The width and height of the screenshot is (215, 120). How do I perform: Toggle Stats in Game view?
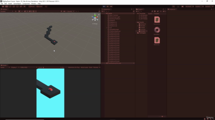[x=91, y=67]
